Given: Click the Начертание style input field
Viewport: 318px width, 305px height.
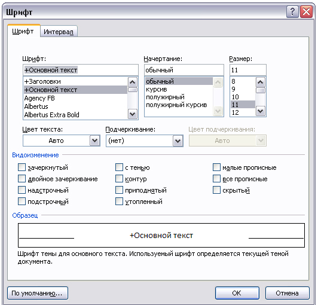Looking at the screenshot, I should click(184, 70).
